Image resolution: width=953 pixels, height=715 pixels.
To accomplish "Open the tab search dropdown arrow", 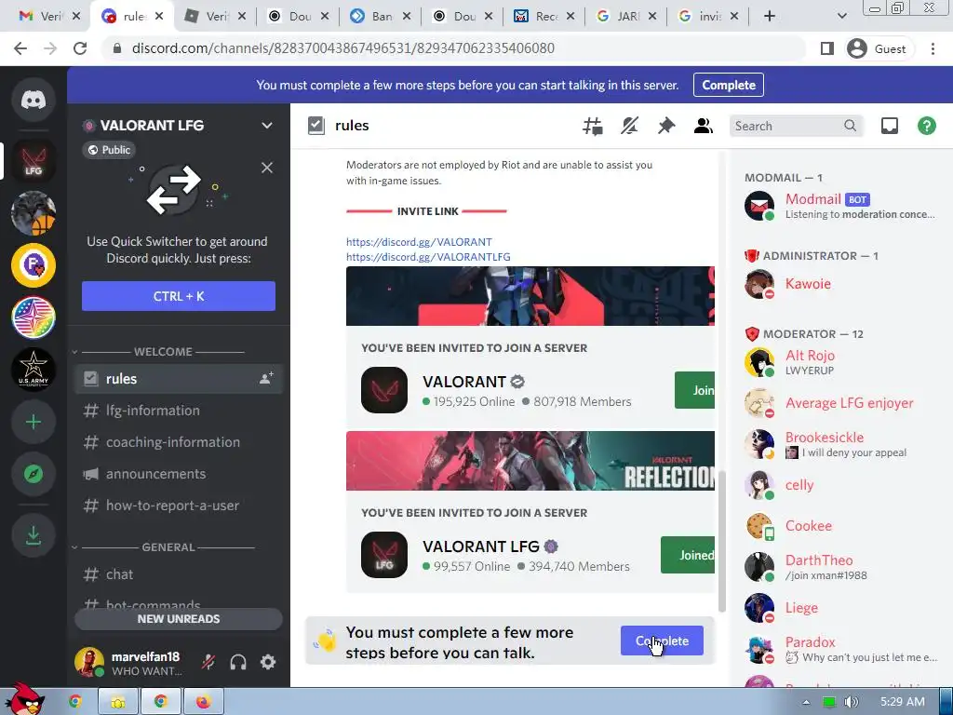I will pyautogui.click(x=841, y=16).
